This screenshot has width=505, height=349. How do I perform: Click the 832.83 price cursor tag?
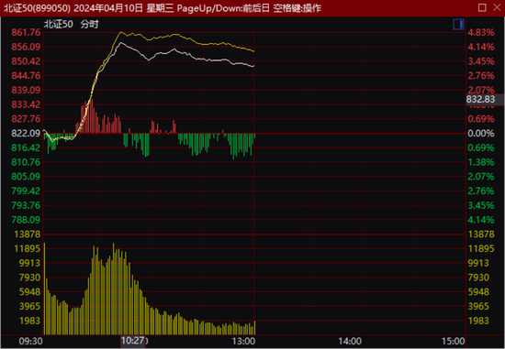click(485, 99)
